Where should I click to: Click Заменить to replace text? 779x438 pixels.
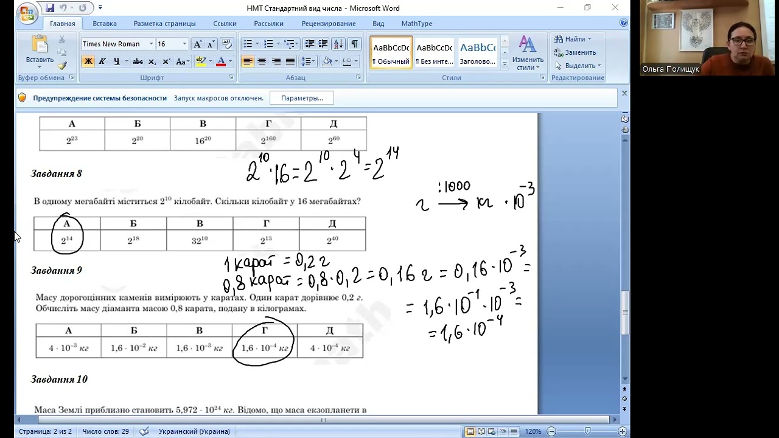pos(575,52)
